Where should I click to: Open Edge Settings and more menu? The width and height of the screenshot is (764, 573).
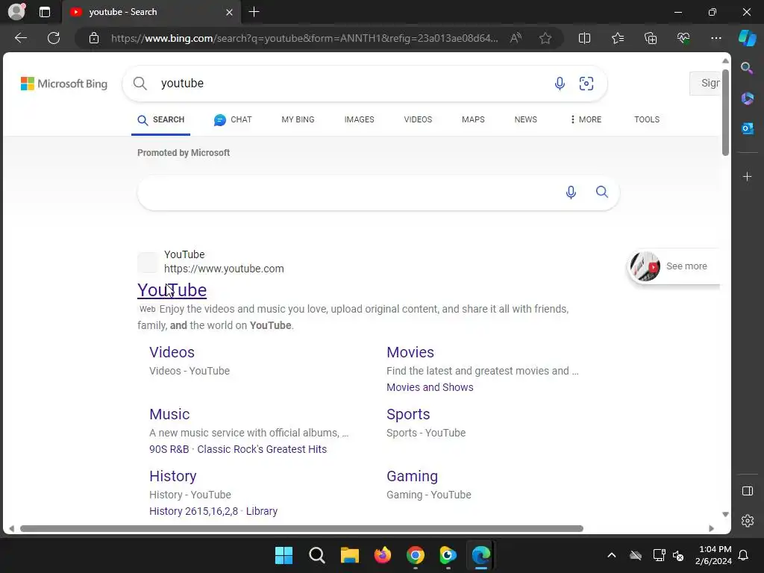pos(716,38)
